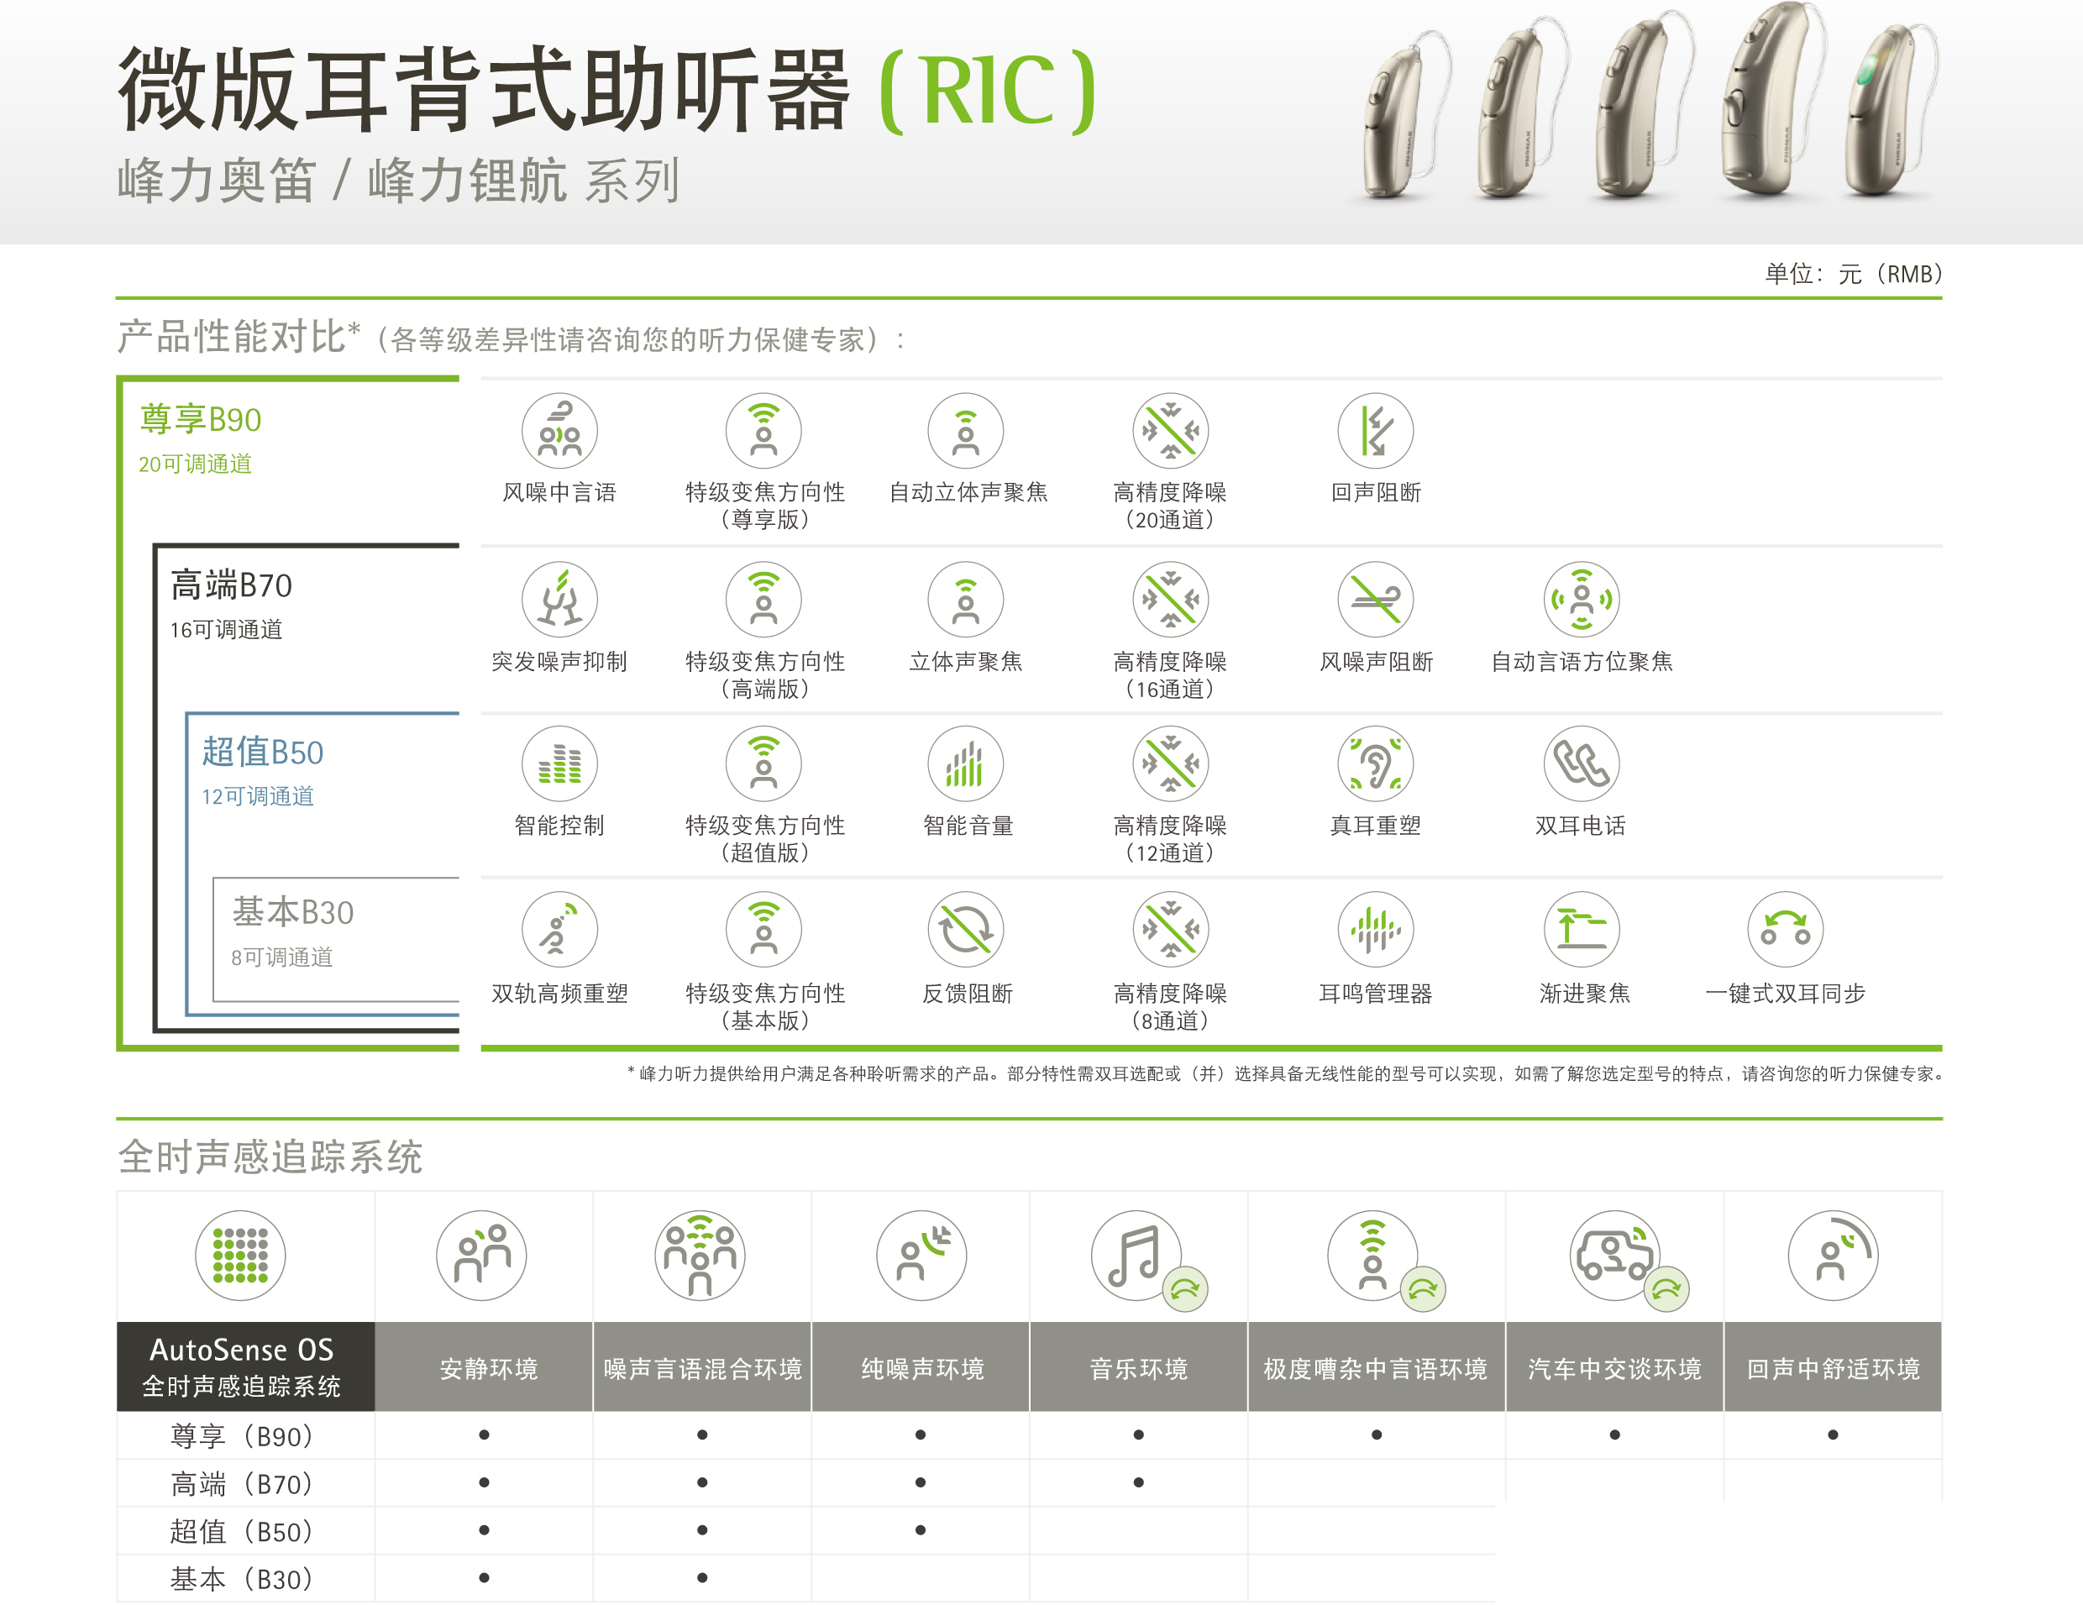
Task: Click the 音乐环境 column header
Action: point(1139,1366)
